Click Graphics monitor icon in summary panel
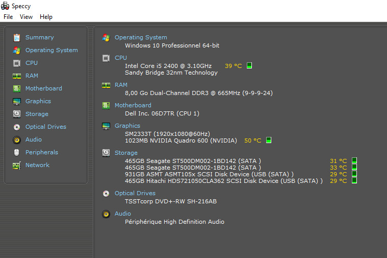The height and width of the screenshot is (258, 387). tap(106, 126)
